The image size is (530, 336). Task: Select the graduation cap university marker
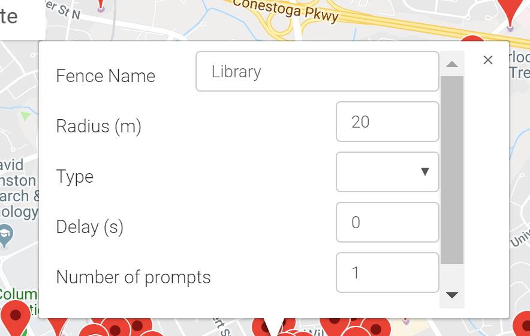[6, 236]
